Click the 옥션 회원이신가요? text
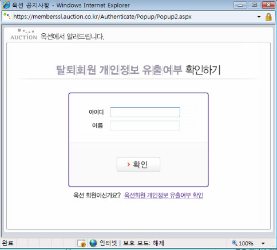This screenshot has height=250, width=277. click(x=97, y=195)
